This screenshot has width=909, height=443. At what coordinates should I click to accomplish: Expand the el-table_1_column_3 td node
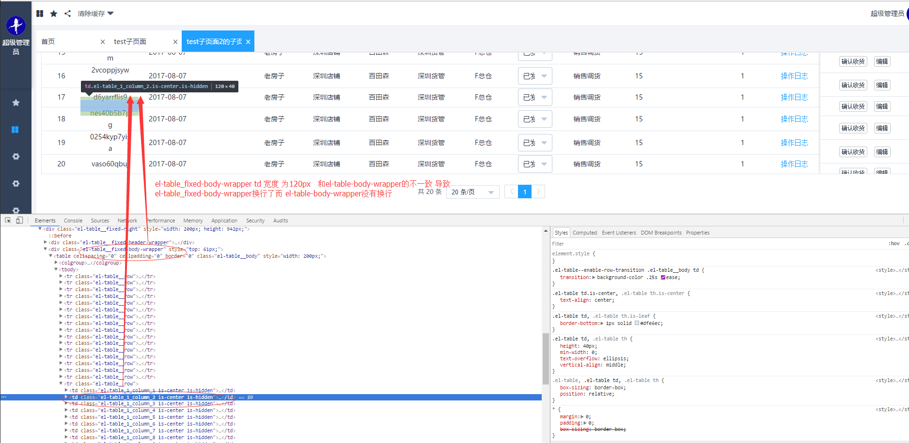coord(66,403)
